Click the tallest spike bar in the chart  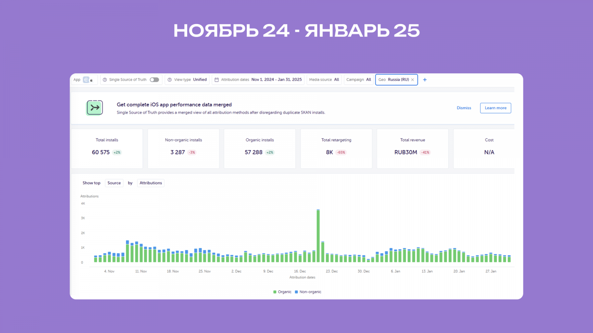[318, 236]
